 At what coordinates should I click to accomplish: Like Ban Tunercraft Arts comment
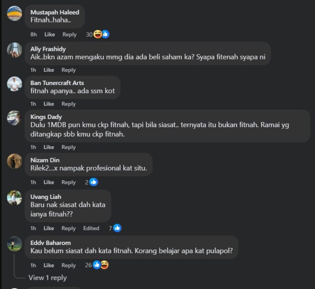[49, 104]
